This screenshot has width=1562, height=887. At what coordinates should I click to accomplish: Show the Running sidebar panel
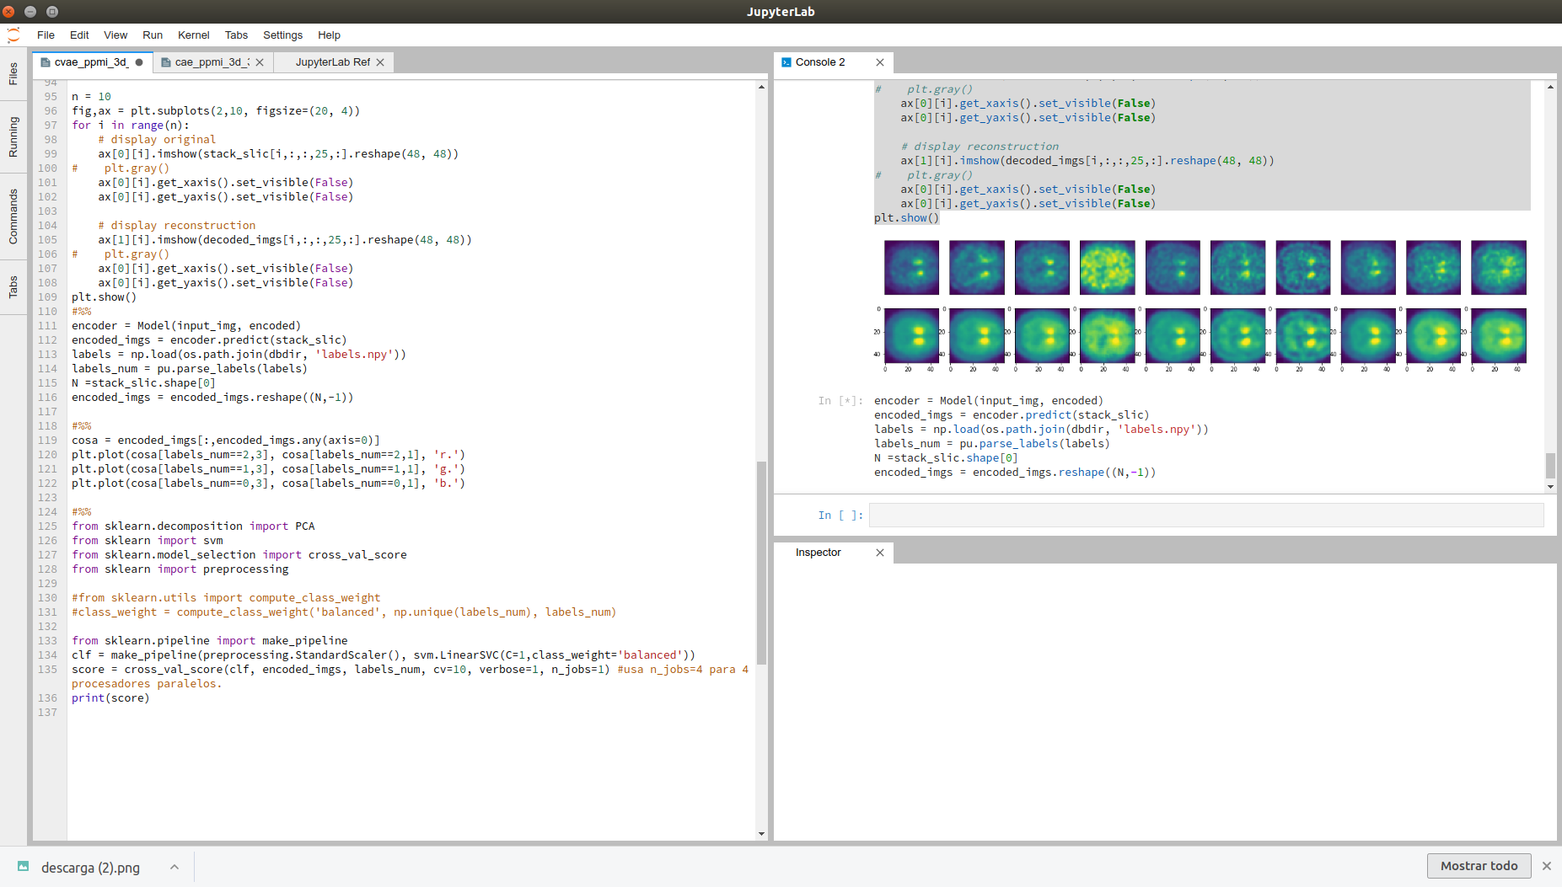(13, 136)
